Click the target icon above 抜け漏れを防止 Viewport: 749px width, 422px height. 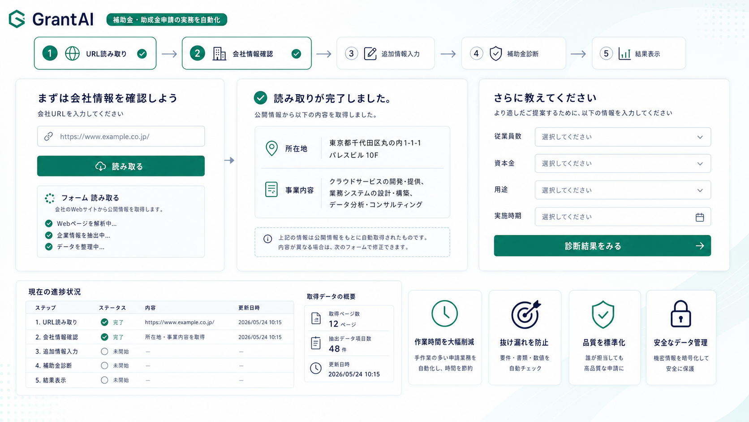point(525,314)
